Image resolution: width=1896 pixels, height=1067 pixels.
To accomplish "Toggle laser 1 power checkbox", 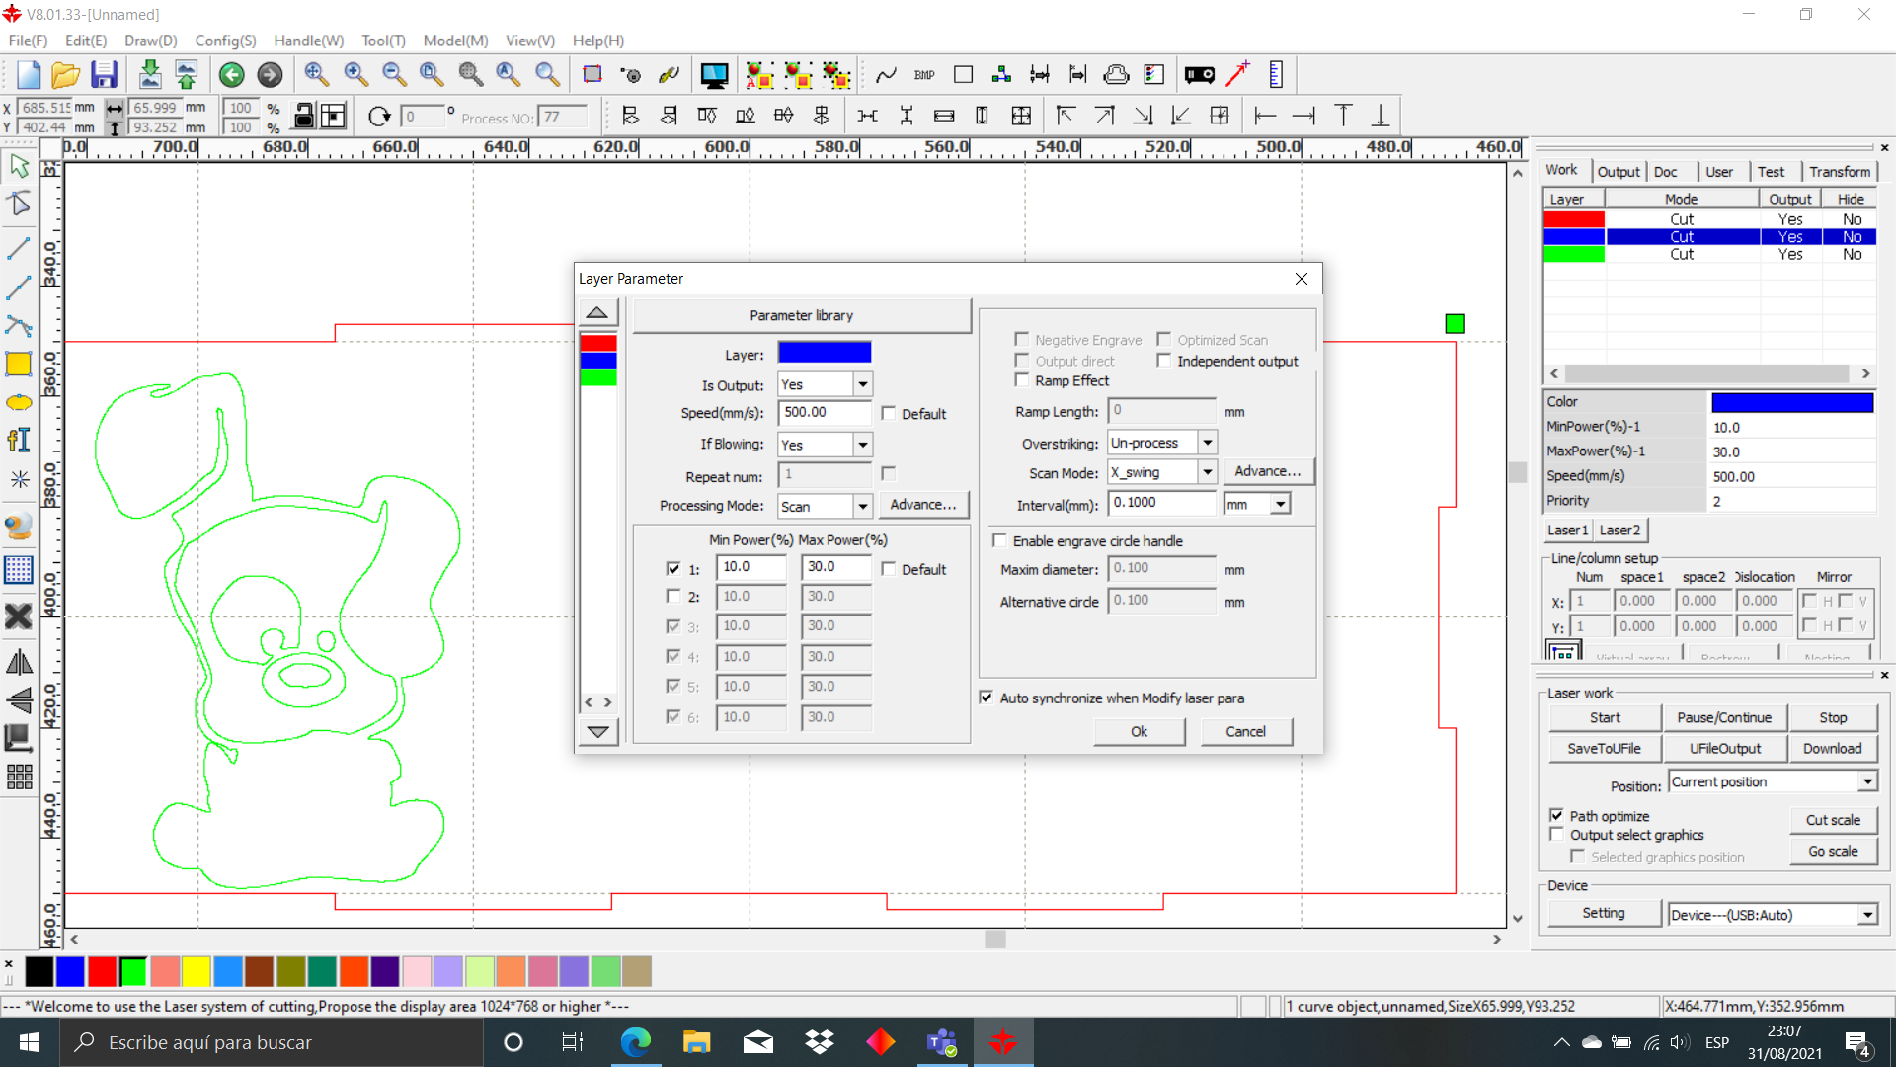I will (x=673, y=568).
